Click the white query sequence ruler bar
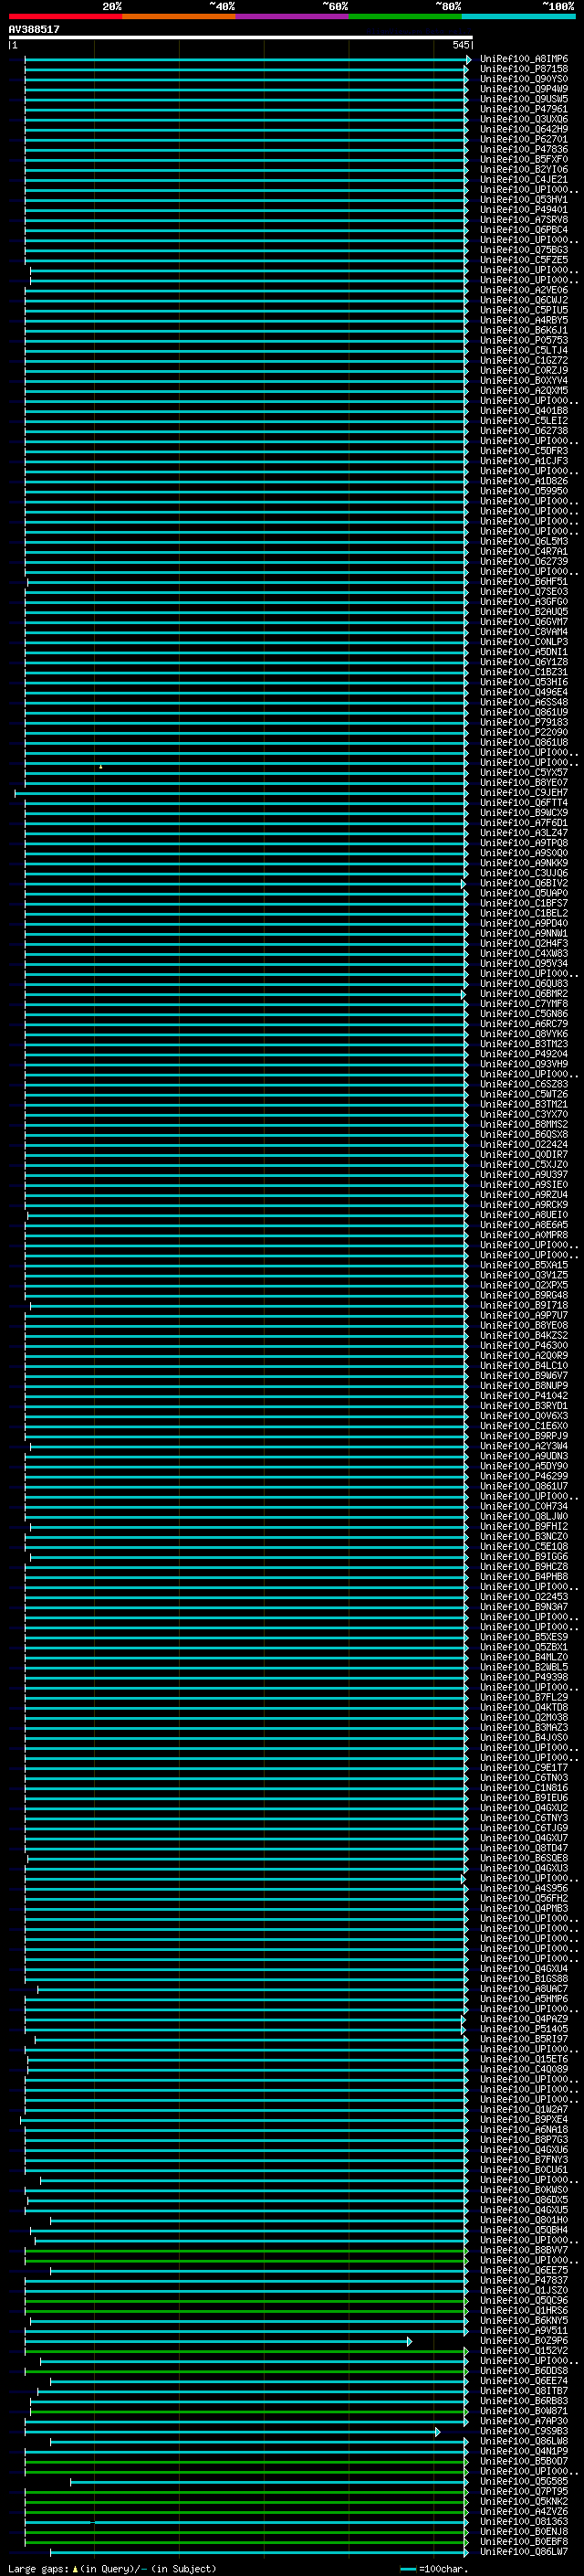Screen dimensions: 584x2576 tap(241, 37)
